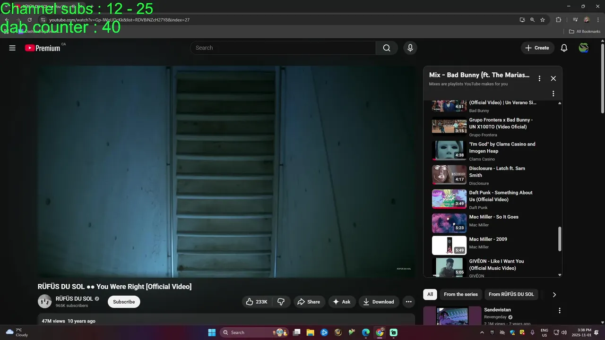Screen dimensions: 605x340
Task: Open All Bookmarks folder
Action: point(585,32)
